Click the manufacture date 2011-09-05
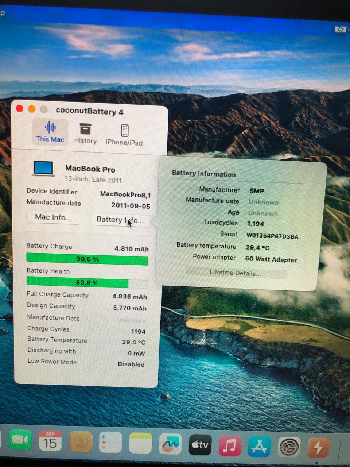The image size is (350, 467). click(x=131, y=206)
